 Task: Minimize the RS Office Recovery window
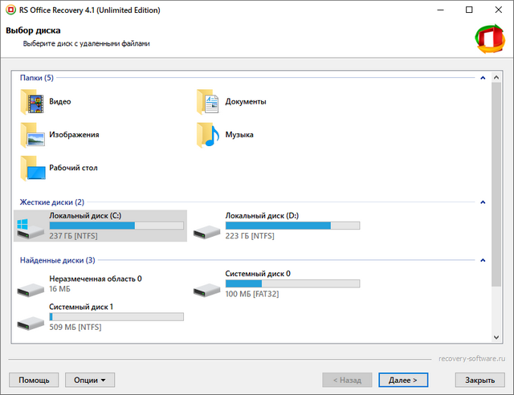(440, 10)
